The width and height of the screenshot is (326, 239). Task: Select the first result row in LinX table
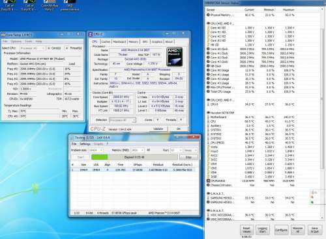click(133, 170)
